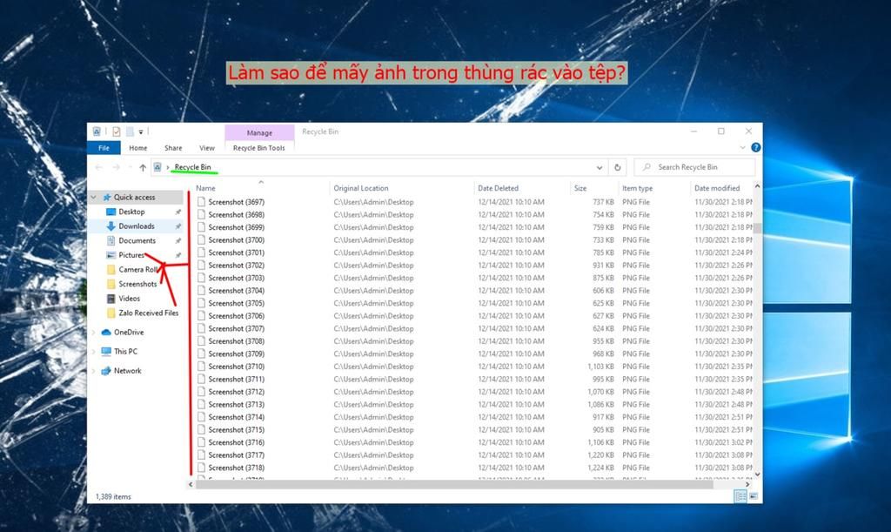Switch to Large icons view in status bar
891x532 pixels.
[x=754, y=496]
